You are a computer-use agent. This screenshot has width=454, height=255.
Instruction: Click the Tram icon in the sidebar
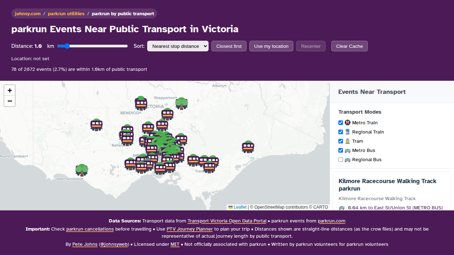pyautogui.click(x=347, y=141)
